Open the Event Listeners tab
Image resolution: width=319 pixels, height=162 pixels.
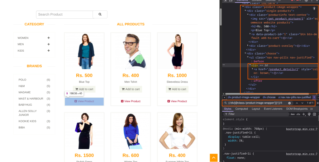[273, 109]
